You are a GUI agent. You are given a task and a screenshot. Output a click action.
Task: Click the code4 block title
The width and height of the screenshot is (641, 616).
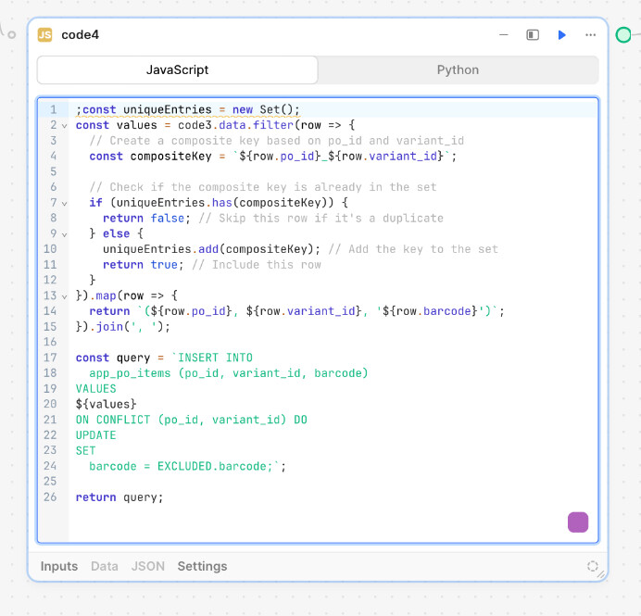pos(80,35)
